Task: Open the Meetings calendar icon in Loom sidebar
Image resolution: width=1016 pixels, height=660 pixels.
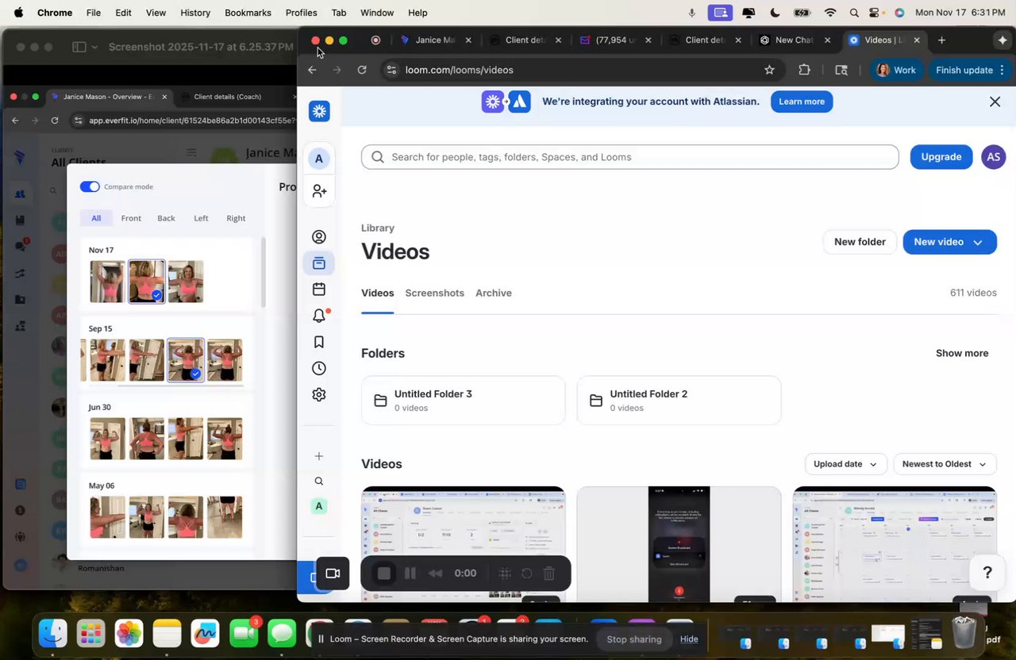Action: point(319,290)
